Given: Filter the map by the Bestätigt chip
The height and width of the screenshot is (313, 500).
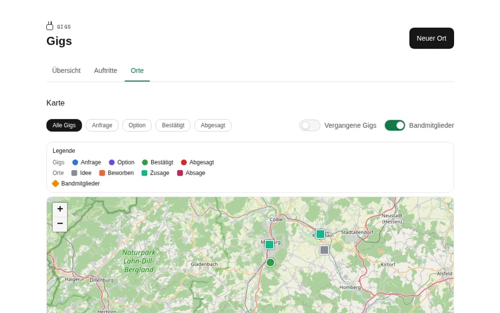Looking at the screenshot, I should point(173,126).
